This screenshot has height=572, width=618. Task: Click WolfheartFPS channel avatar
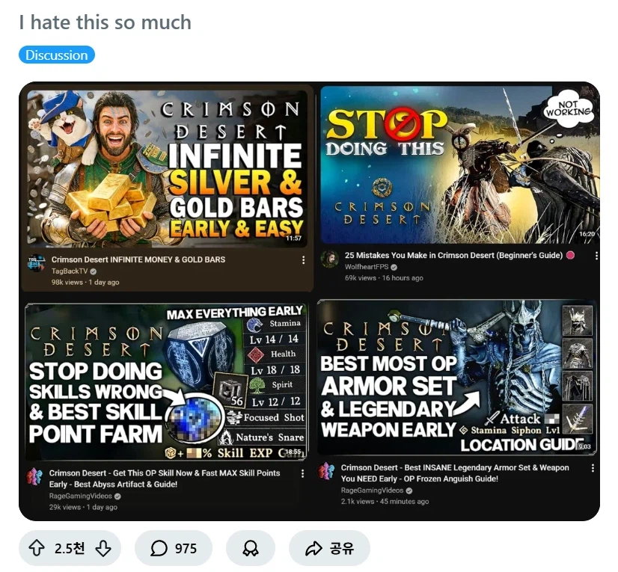pyautogui.click(x=329, y=259)
